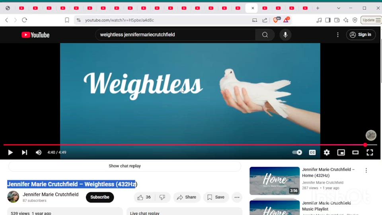Open video settings gear menu
Viewport: 382px width, 215px height.
point(327,152)
